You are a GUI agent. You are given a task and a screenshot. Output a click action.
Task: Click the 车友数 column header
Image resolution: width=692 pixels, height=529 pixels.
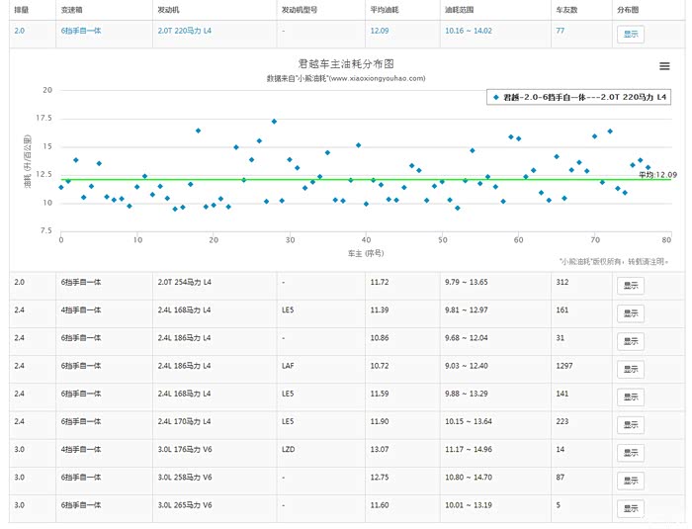pyautogui.click(x=566, y=8)
